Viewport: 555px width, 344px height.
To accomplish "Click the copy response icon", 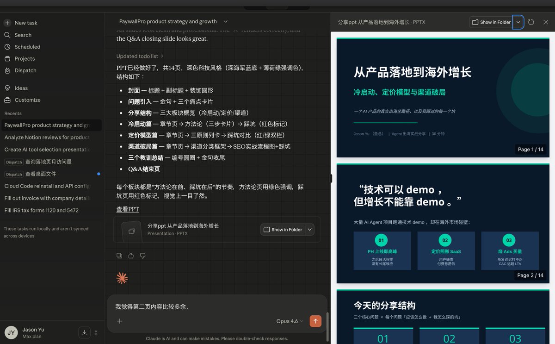I will pos(119,255).
